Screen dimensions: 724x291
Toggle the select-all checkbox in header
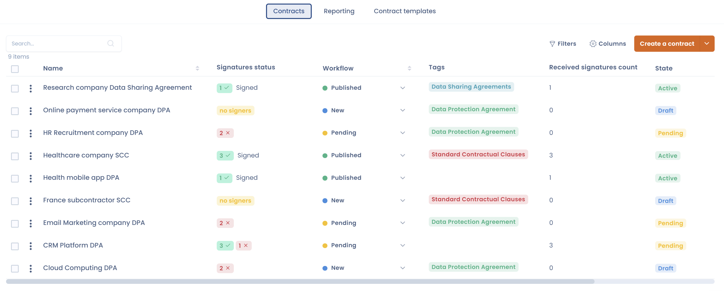(15, 69)
